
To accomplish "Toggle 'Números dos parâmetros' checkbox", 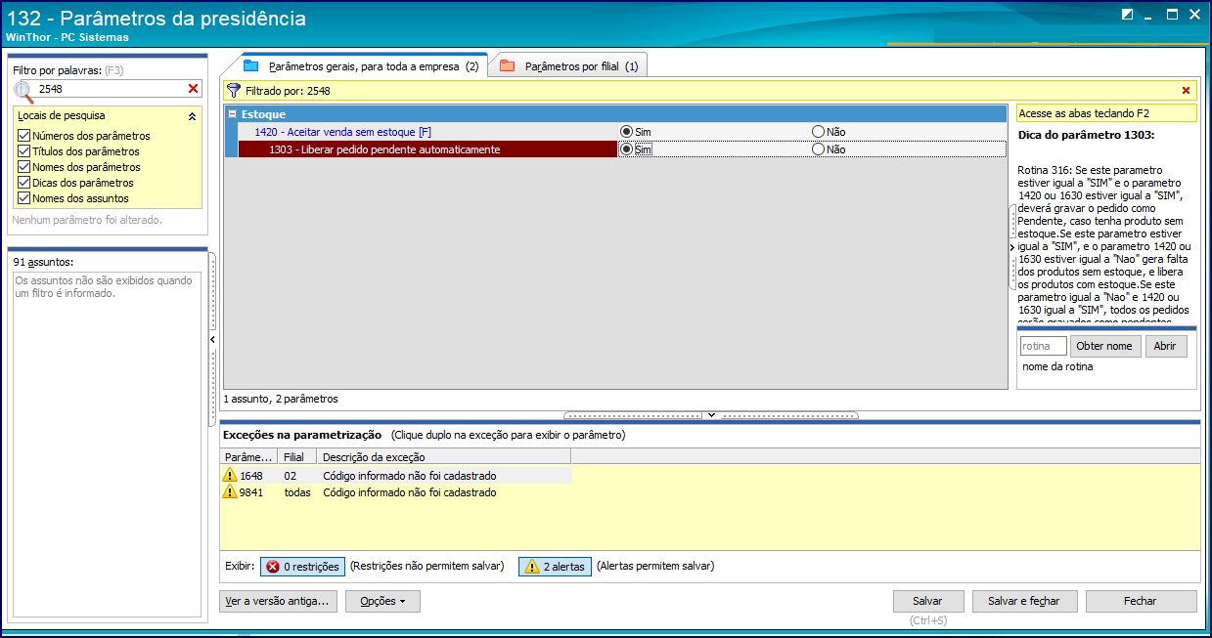I will point(23,136).
